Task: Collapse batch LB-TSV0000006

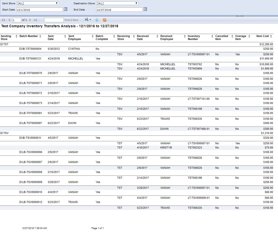Action: (20, 152)
